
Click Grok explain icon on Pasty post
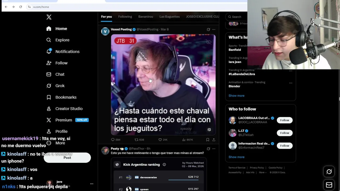click(x=208, y=149)
